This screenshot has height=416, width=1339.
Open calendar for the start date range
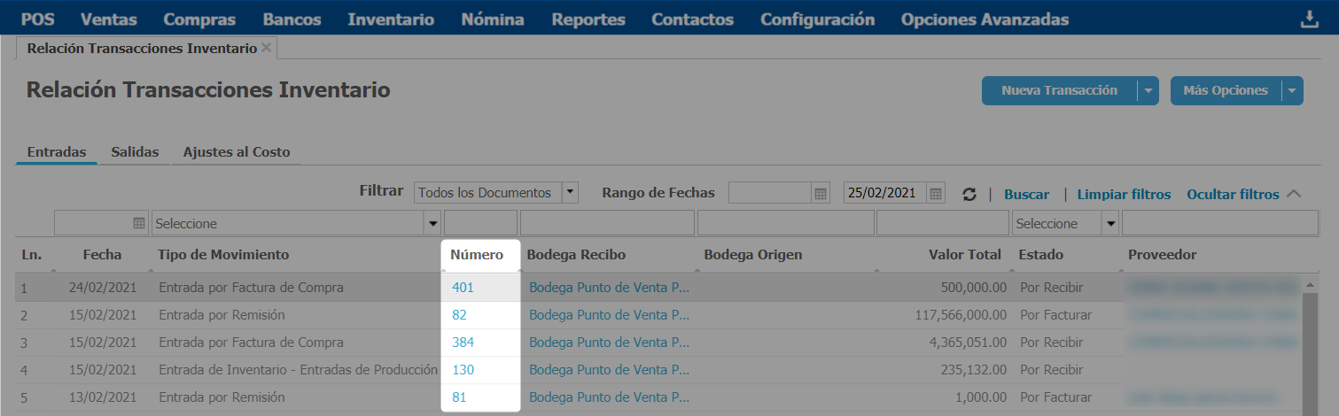(x=821, y=193)
